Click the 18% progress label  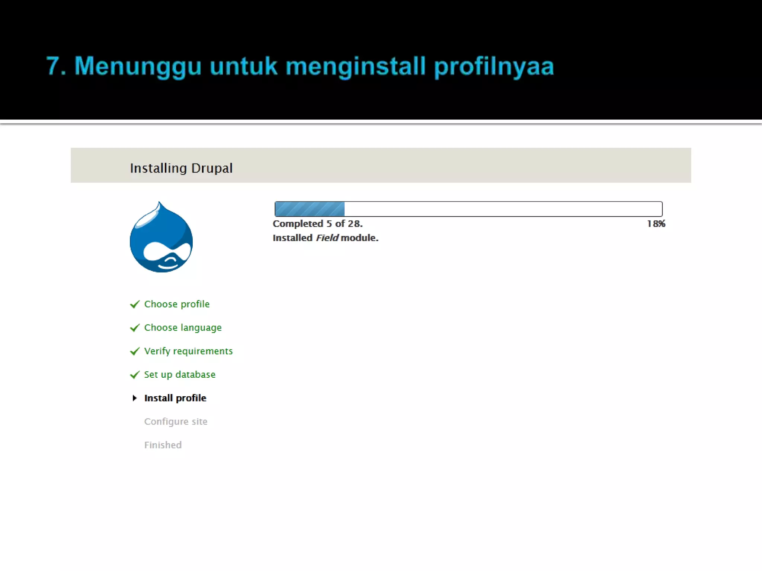[x=656, y=224]
